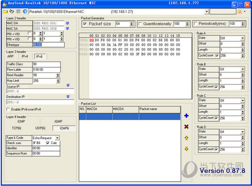Enable Quantificationally checkbox
This screenshot has width=252, height=186.
pos(140,24)
